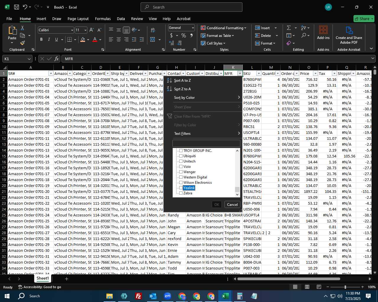The image size is (378, 302).
Task: Check the Wenger filter checkbox
Action: [x=181, y=172]
